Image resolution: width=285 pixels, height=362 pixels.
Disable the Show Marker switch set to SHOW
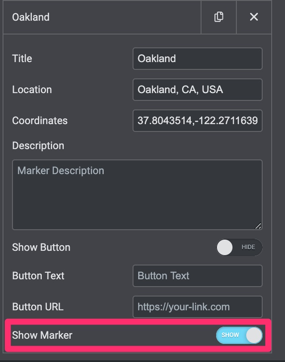(x=239, y=335)
